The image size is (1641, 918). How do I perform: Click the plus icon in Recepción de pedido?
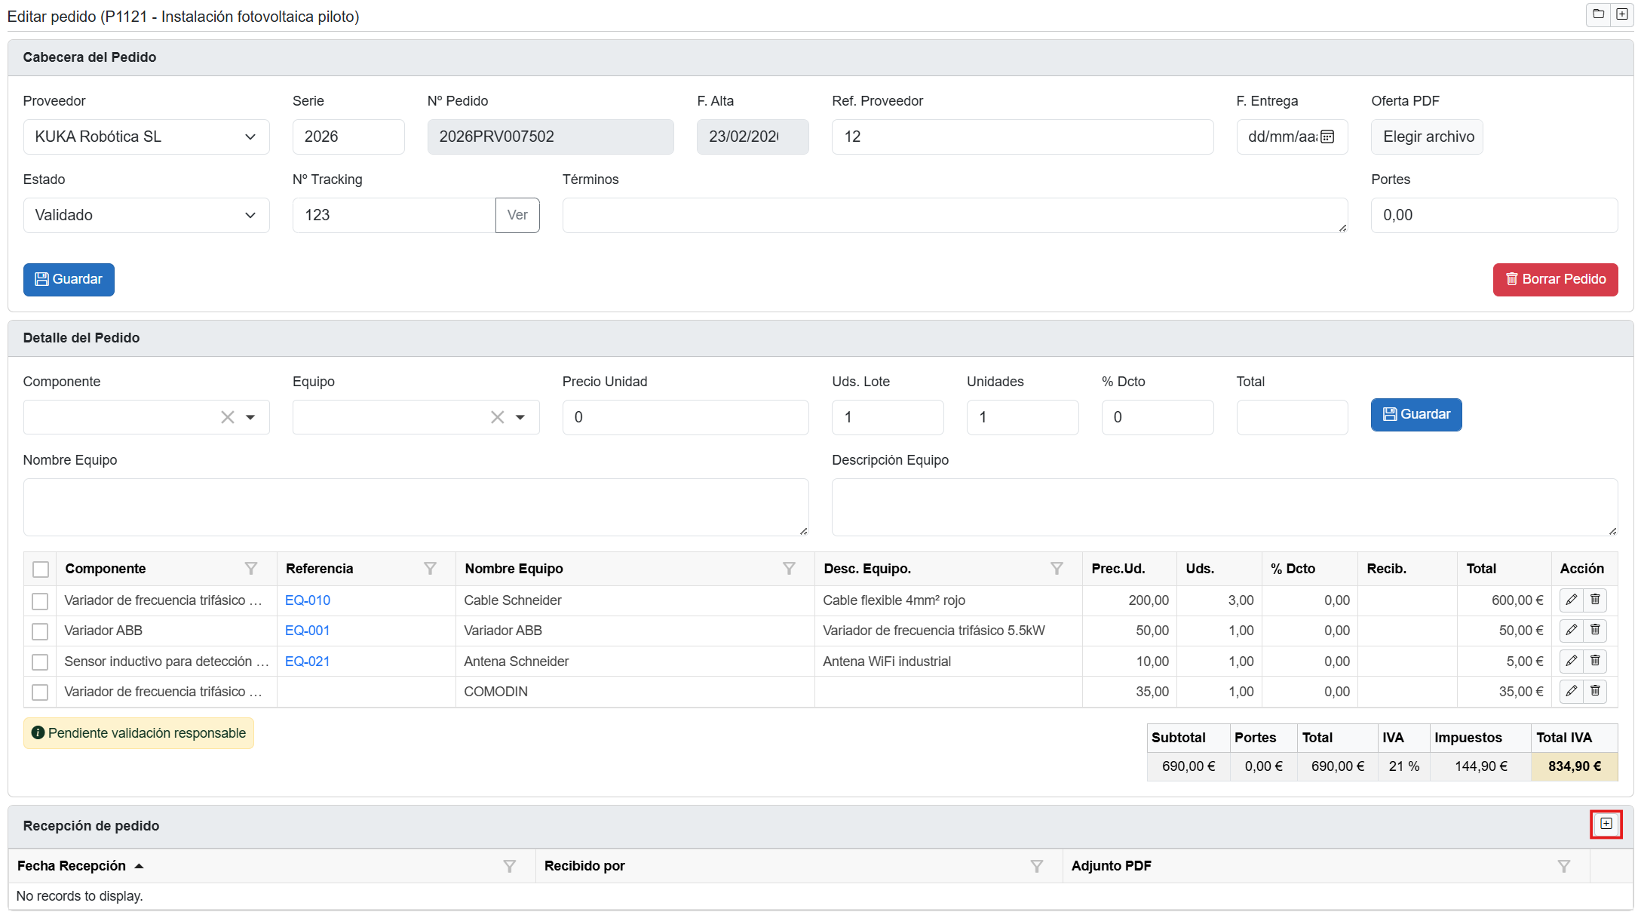[x=1606, y=824]
